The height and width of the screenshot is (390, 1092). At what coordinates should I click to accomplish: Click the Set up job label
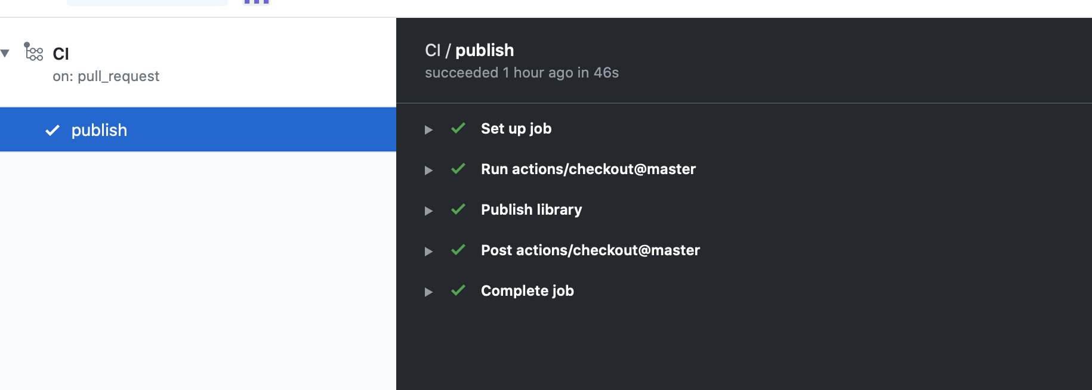point(516,129)
